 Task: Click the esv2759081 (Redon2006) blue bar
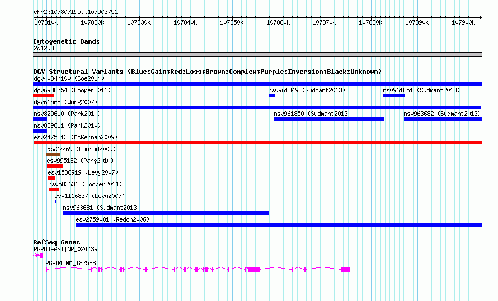click(x=279, y=225)
